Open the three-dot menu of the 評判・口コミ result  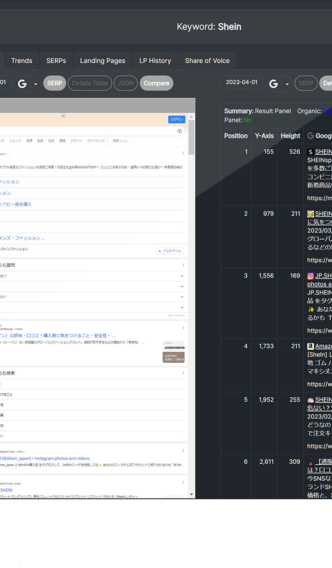(x=183, y=328)
